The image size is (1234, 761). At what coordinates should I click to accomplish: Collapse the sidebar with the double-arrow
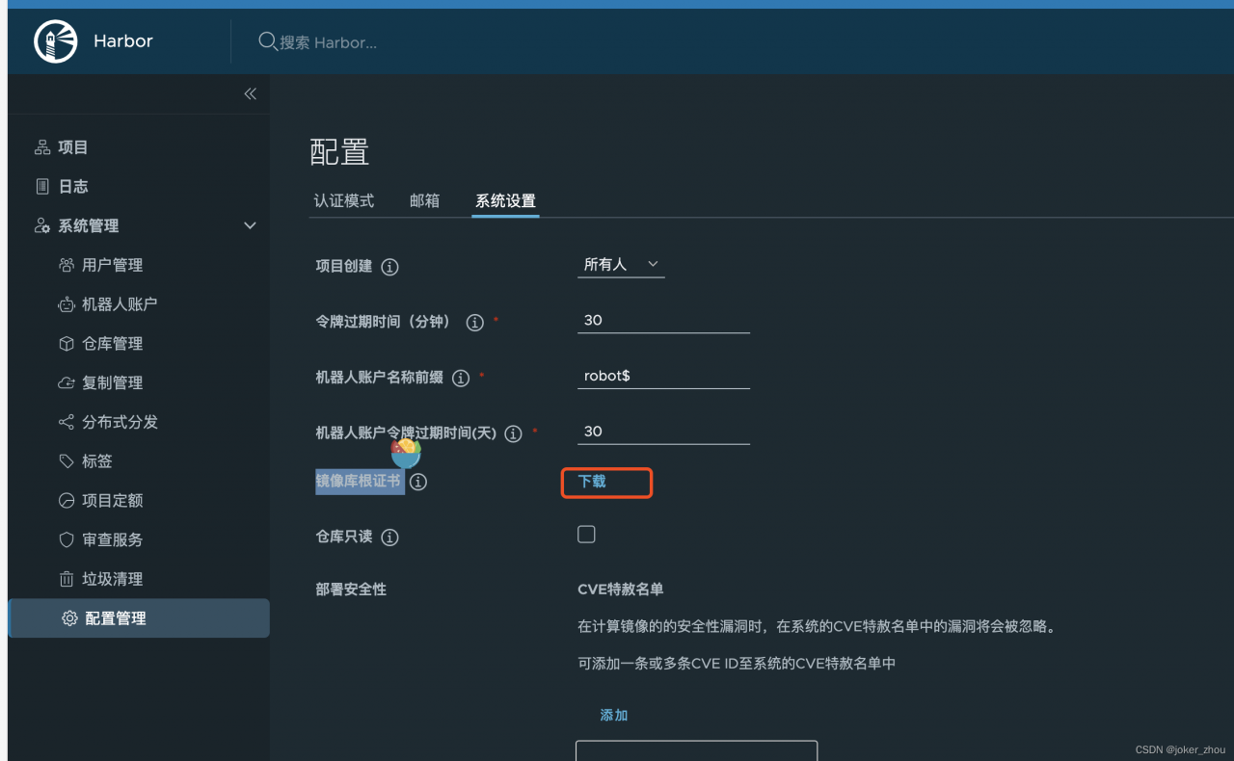250,93
